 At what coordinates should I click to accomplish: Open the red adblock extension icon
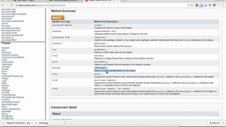[197, 5]
